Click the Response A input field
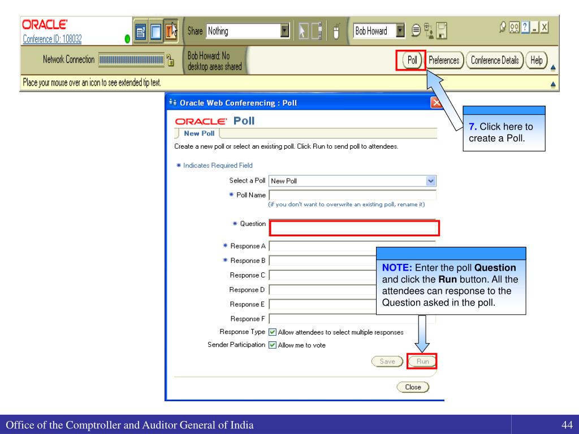579x434 pixels. click(352, 246)
